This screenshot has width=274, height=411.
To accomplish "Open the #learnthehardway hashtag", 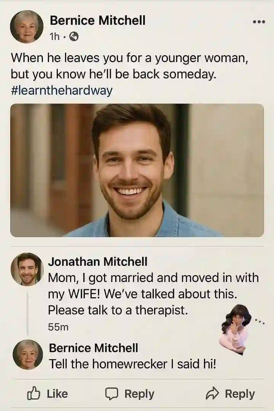I will point(62,91).
